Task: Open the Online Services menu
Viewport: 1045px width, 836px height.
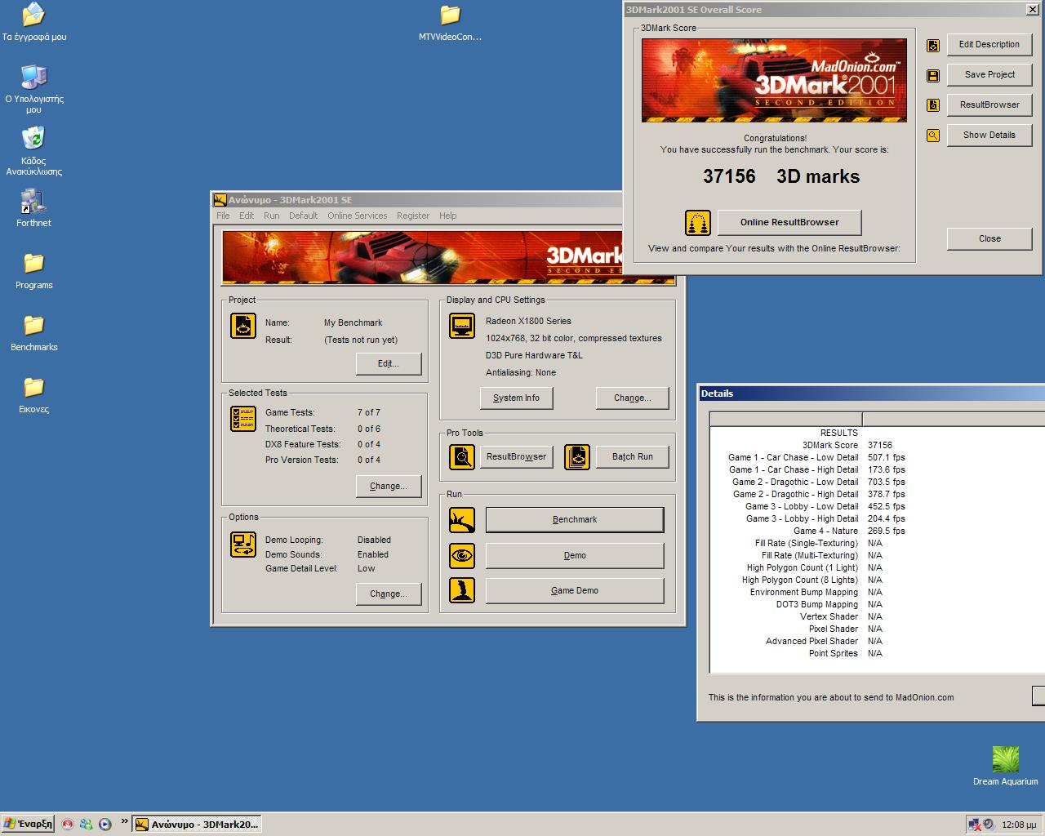Action: click(358, 216)
